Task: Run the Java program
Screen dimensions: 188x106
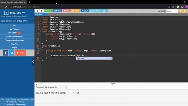Action: [48, 11]
